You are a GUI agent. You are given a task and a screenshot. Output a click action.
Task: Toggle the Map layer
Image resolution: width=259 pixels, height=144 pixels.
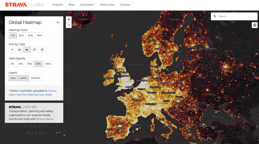click(13, 78)
